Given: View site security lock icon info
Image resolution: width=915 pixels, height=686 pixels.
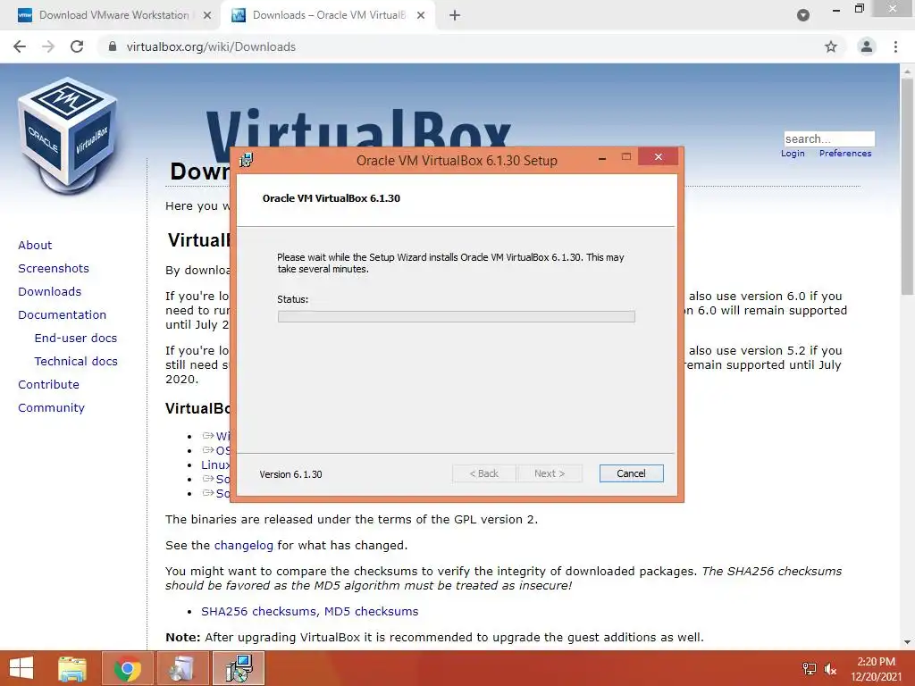Looking at the screenshot, I should coord(113,46).
